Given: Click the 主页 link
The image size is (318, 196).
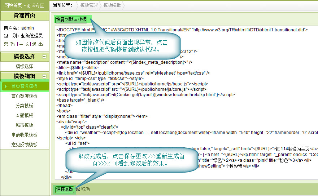Looking at the screenshot, I should point(24,44).
